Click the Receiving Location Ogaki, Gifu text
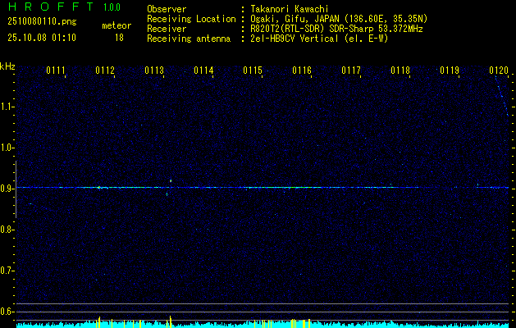Viewport: 516px width, 328px height. [339, 19]
